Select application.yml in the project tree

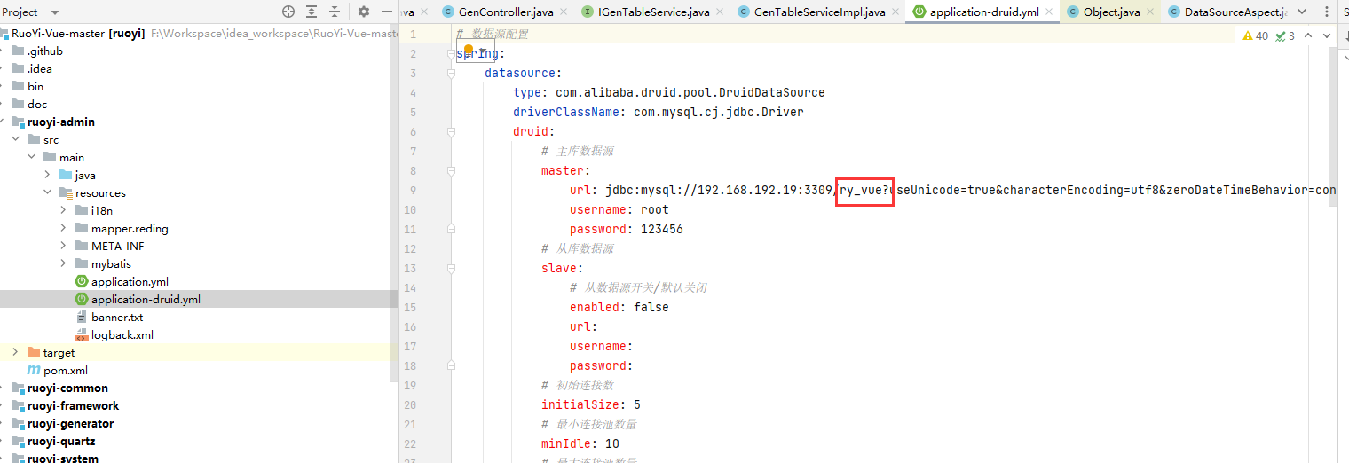click(130, 281)
